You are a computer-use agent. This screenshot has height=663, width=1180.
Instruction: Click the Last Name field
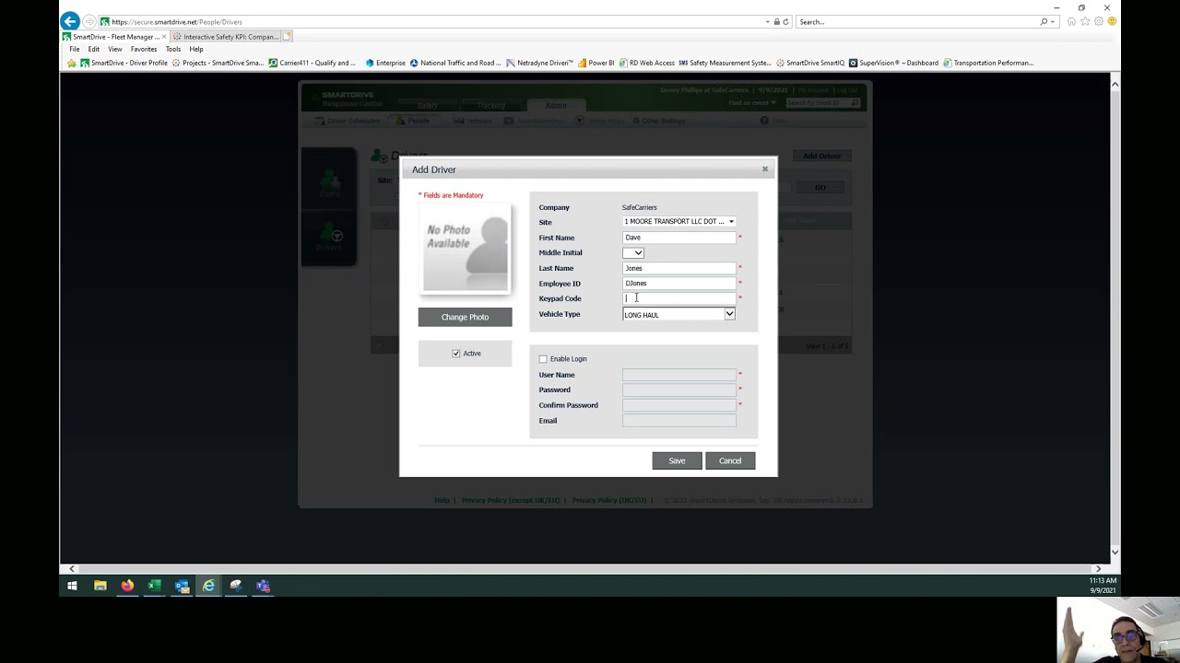point(679,268)
